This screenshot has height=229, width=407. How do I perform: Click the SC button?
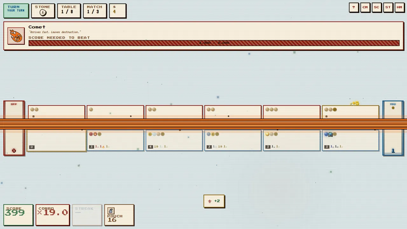[376, 8]
